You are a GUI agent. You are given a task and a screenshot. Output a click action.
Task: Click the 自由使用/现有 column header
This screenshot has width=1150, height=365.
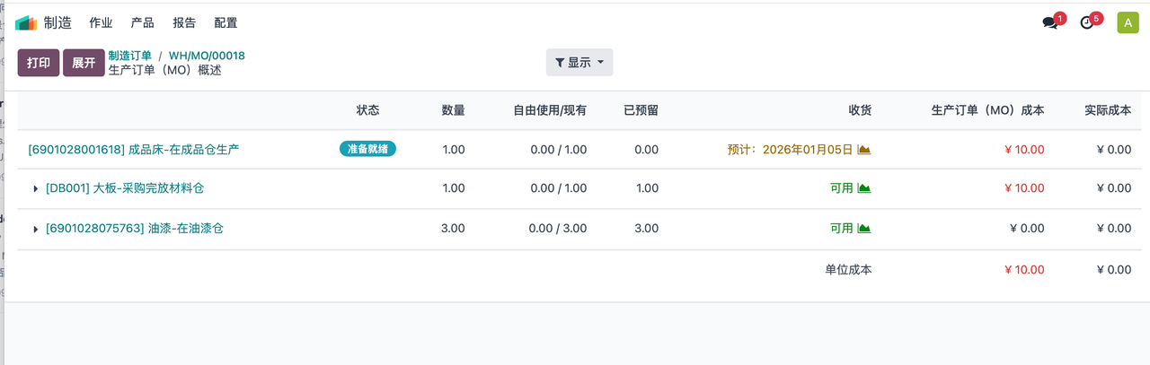550,110
